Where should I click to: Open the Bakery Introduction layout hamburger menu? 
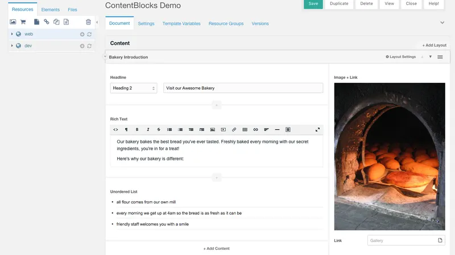pyautogui.click(x=440, y=57)
